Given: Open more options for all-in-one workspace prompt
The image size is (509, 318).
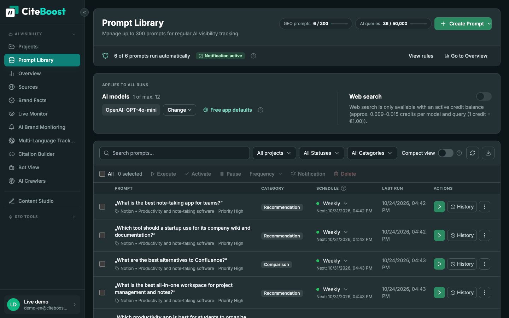Looking at the screenshot, I should pyautogui.click(x=485, y=293).
